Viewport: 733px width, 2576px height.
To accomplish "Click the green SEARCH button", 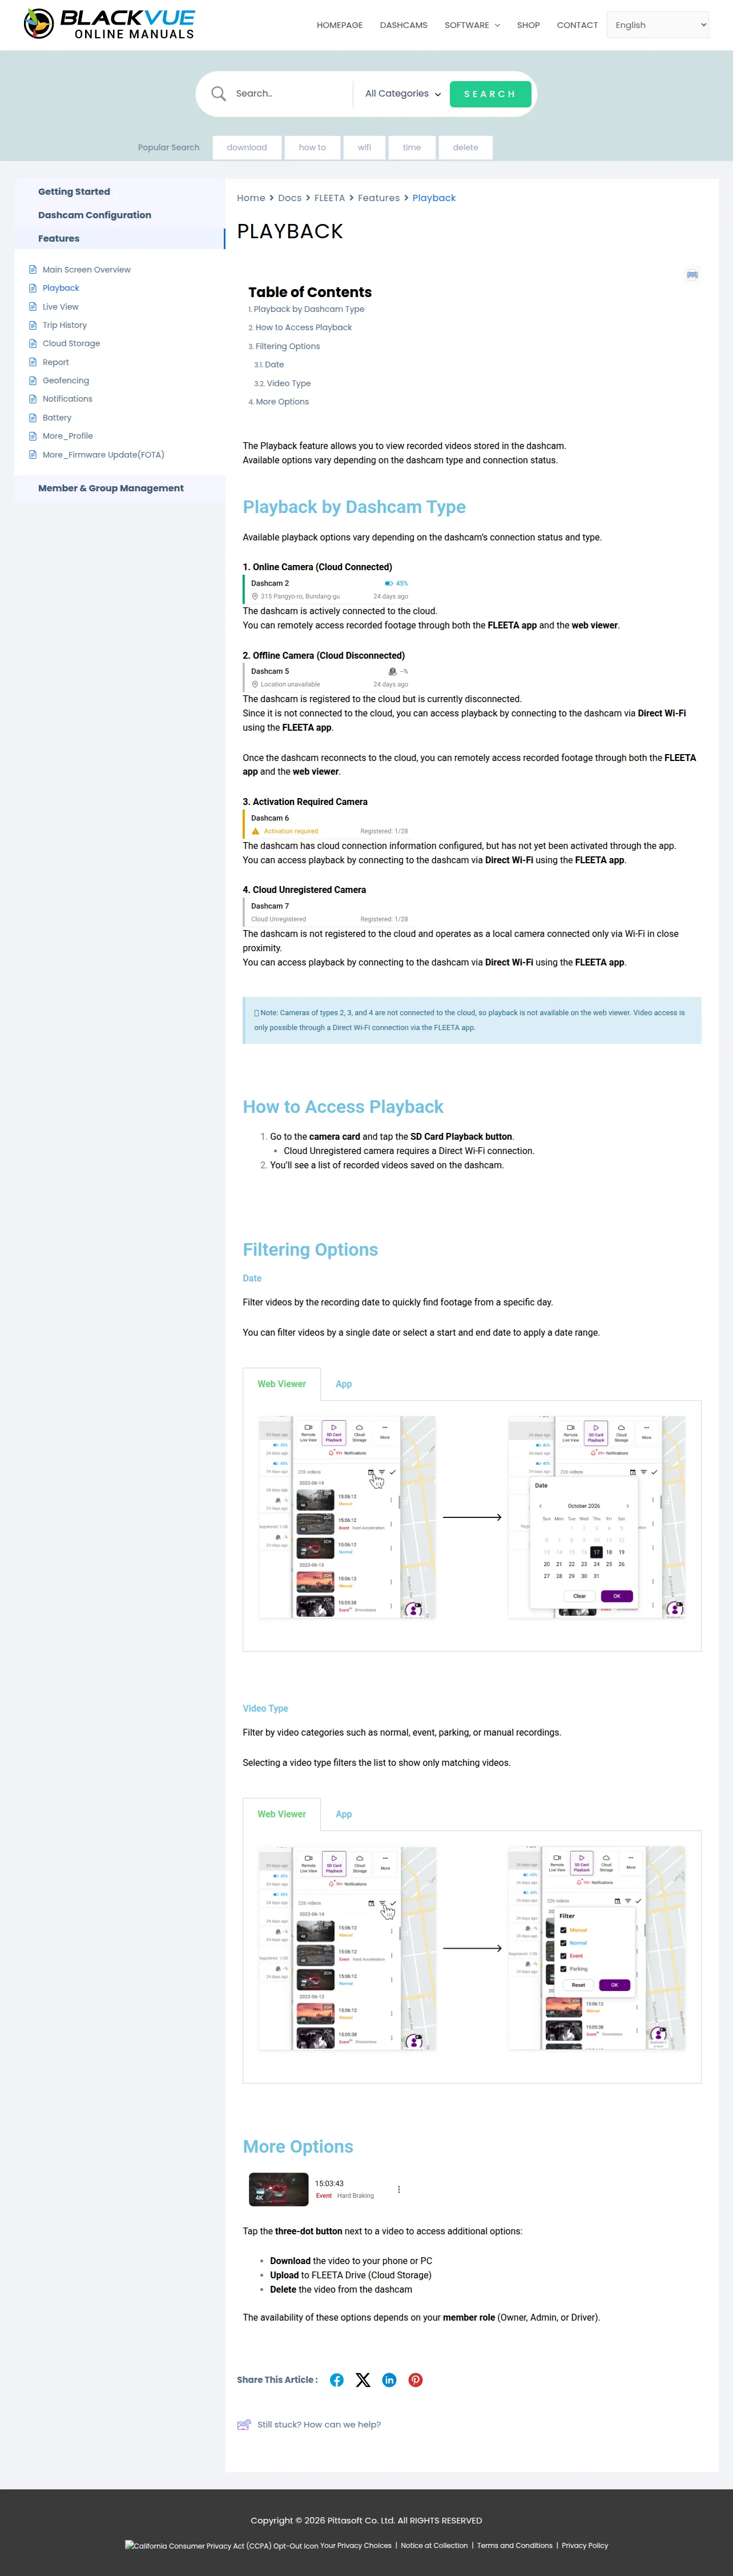I will (490, 94).
